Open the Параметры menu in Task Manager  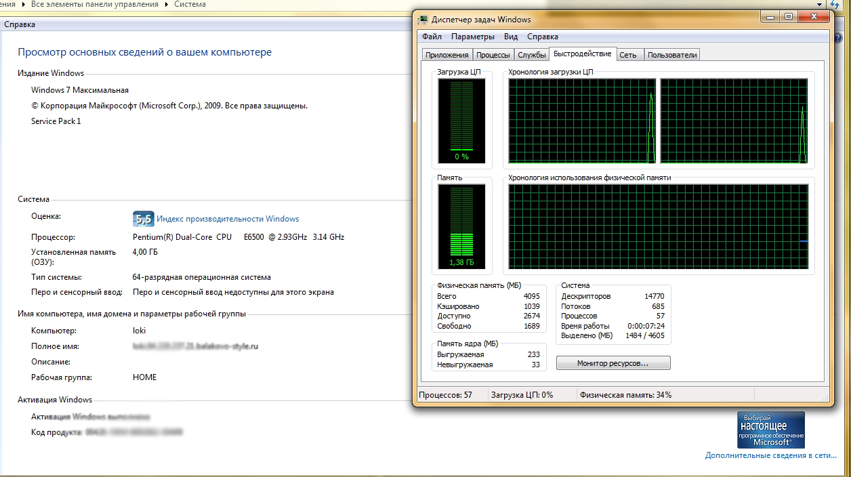point(473,37)
